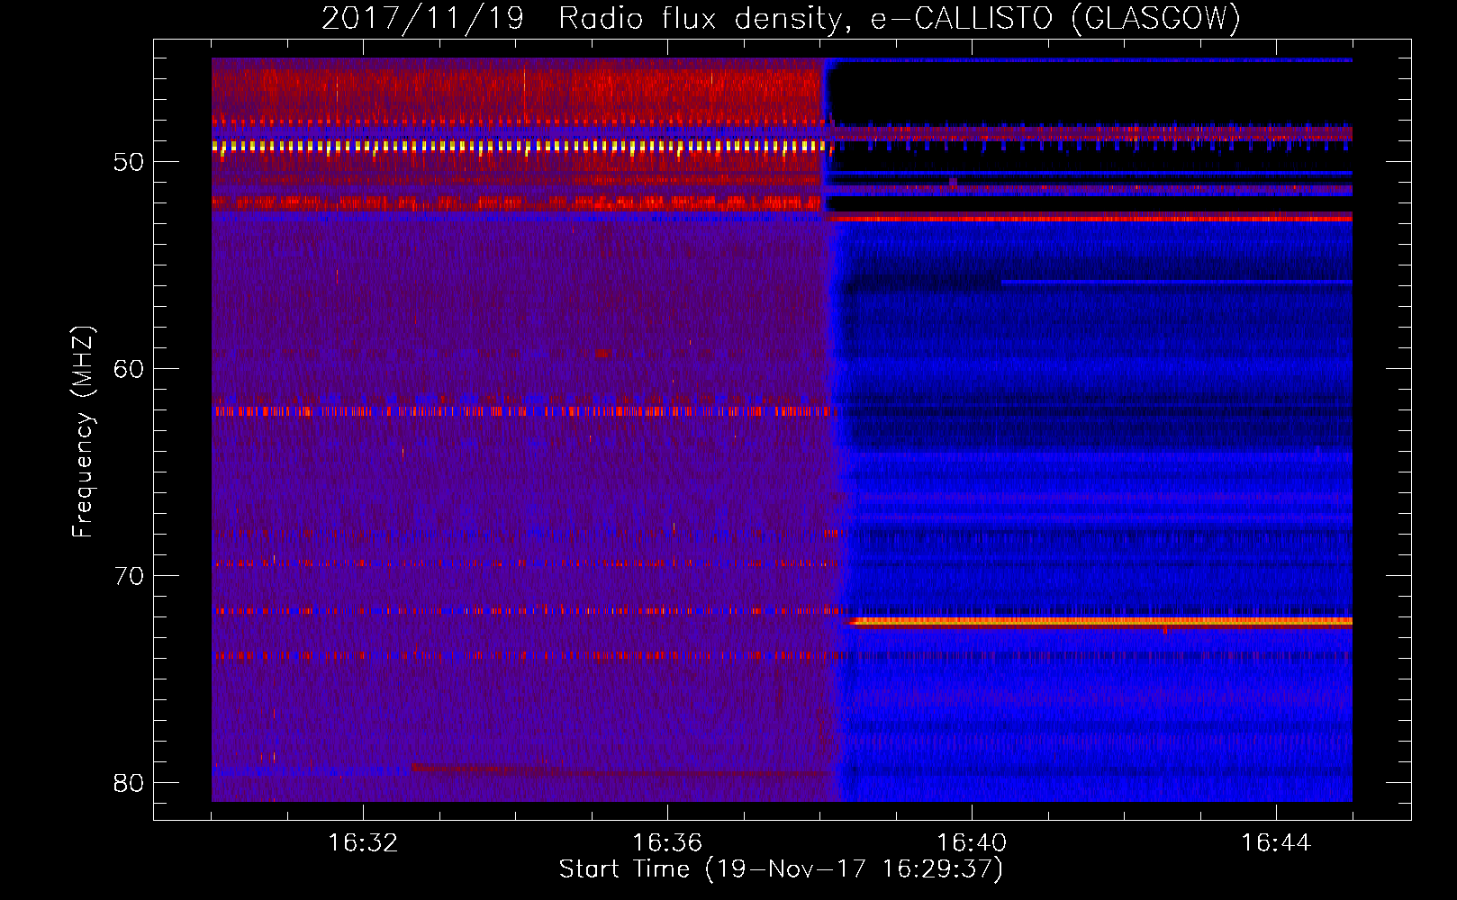This screenshot has width=1457, height=900.
Task: Click the 'Frequency (MHZ)' axis label
Action: [83, 432]
